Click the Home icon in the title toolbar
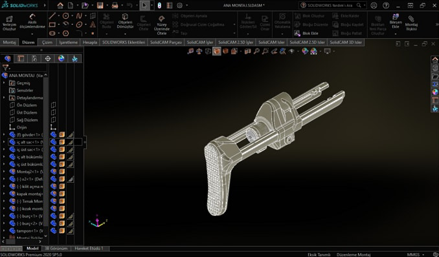439x257 pixels. point(60,5)
